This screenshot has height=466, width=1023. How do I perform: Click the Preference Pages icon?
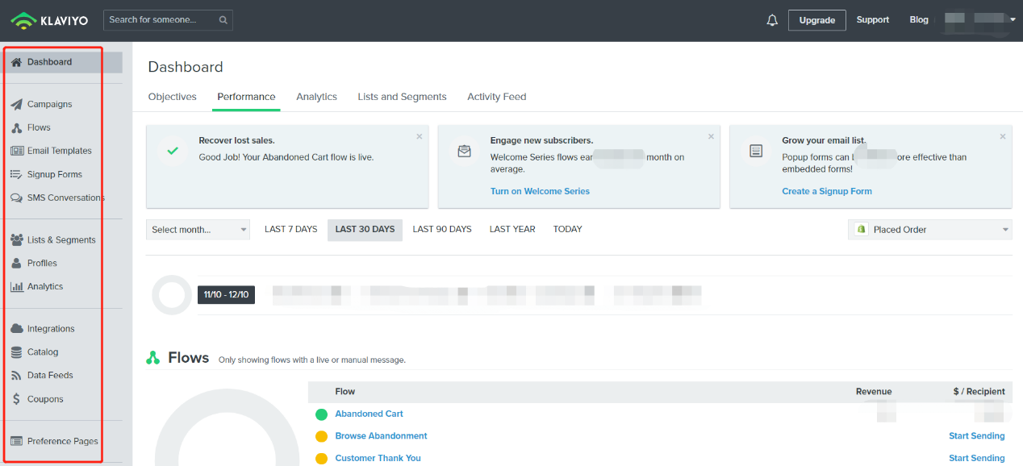[16, 441]
